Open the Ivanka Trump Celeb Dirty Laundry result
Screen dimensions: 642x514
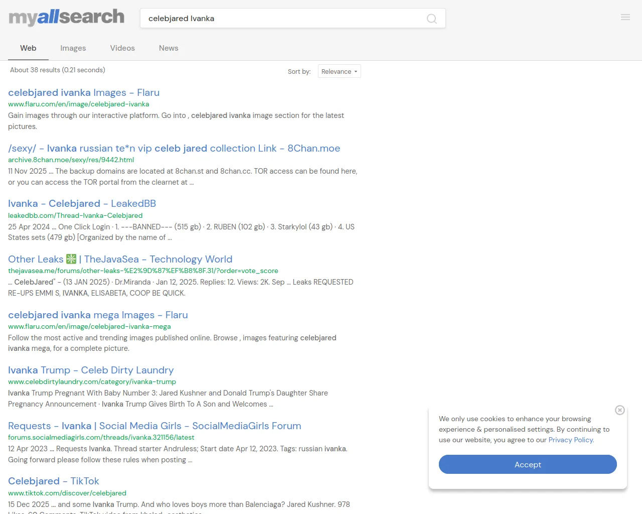[x=91, y=370]
